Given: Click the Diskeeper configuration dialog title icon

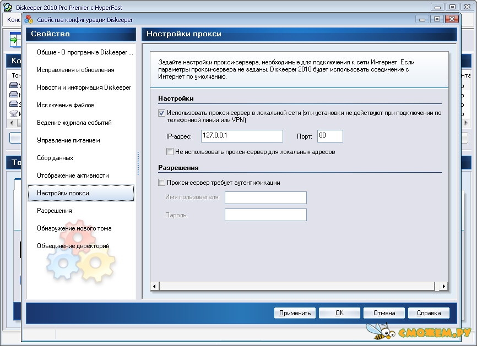Looking at the screenshot, I should pyautogui.click(x=29, y=19).
